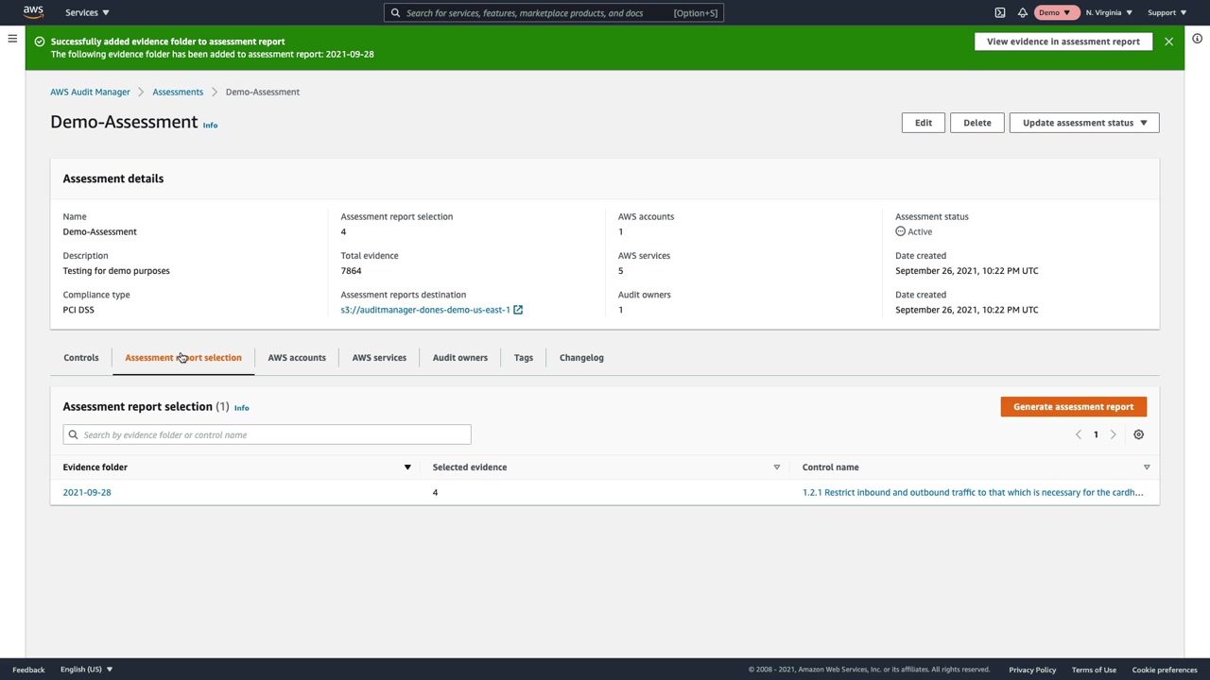
Task: Sort by the Selected evidence column
Action: [x=776, y=467]
